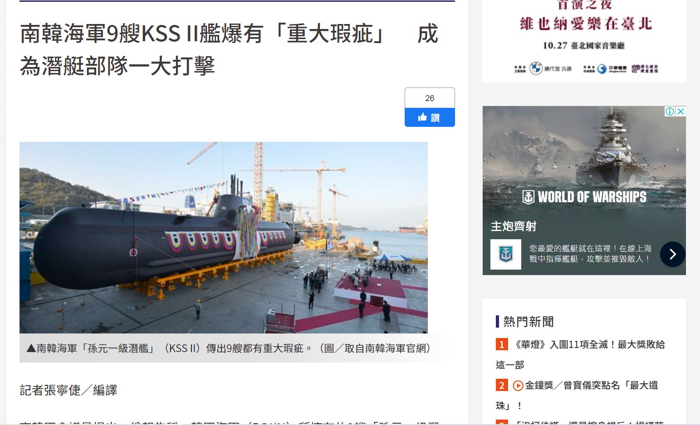Click the round arrow button on the ad
The height and width of the screenshot is (425, 700).
[673, 254]
